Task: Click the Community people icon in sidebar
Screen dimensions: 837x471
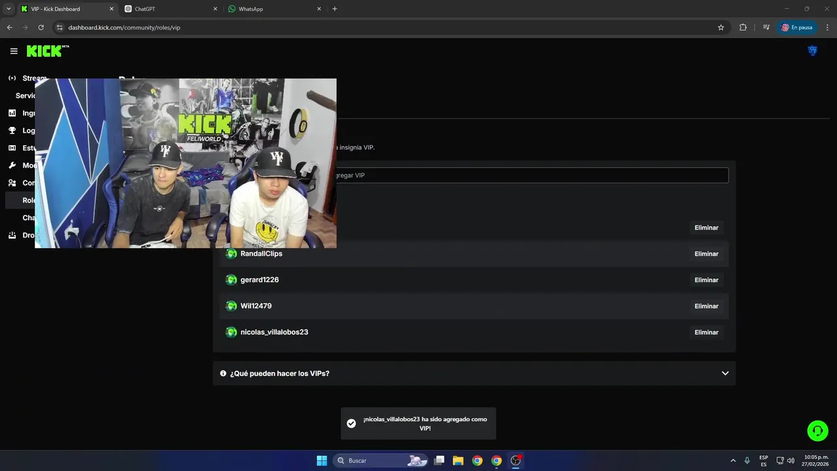Action: click(12, 183)
